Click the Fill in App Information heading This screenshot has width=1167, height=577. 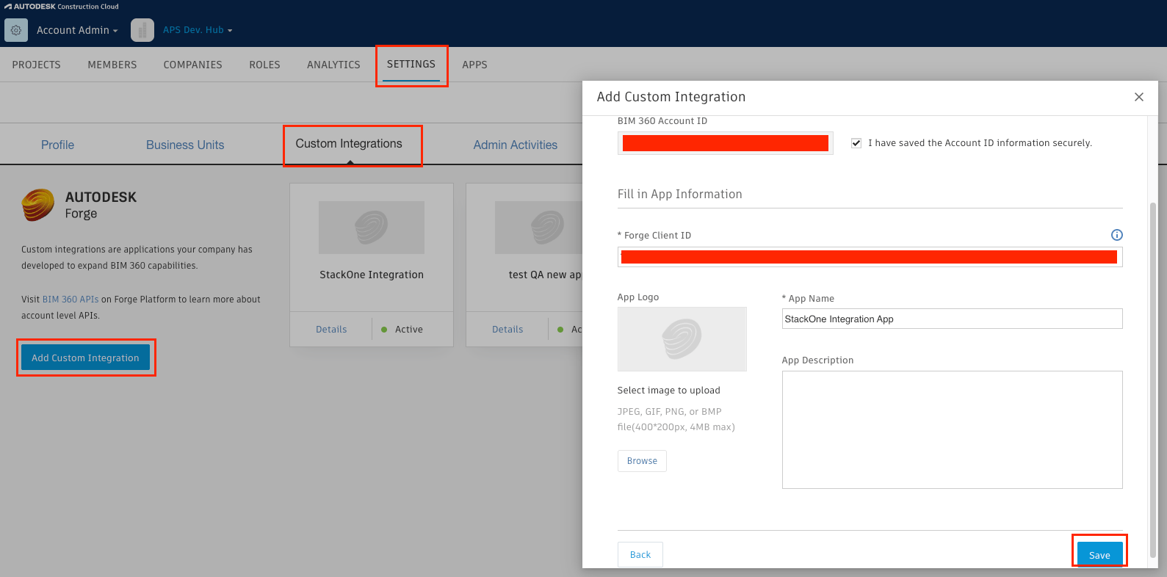coord(680,194)
